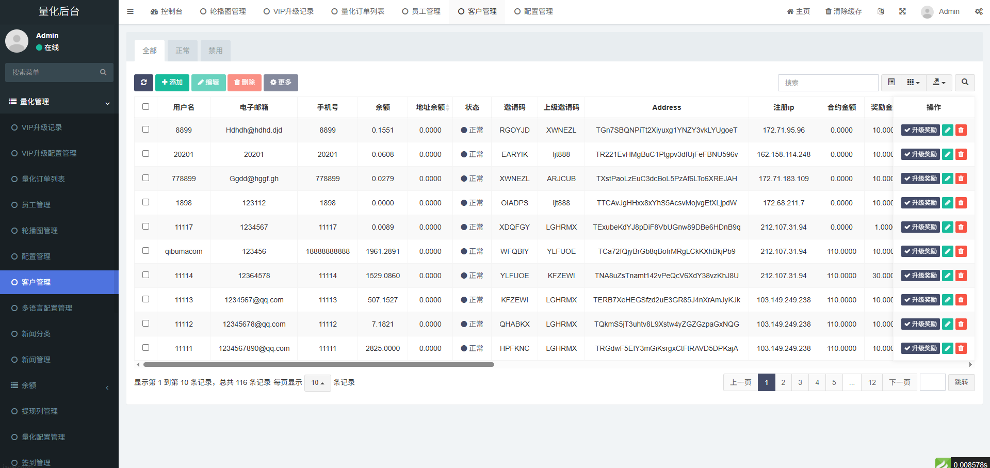The image size is (990, 468).
Task: Delete user qibumacom with trash icon
Action: click(961, 251)
